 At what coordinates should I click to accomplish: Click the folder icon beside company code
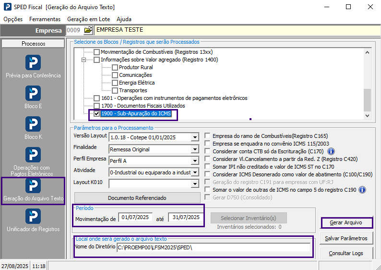click(x=88, y=30)
